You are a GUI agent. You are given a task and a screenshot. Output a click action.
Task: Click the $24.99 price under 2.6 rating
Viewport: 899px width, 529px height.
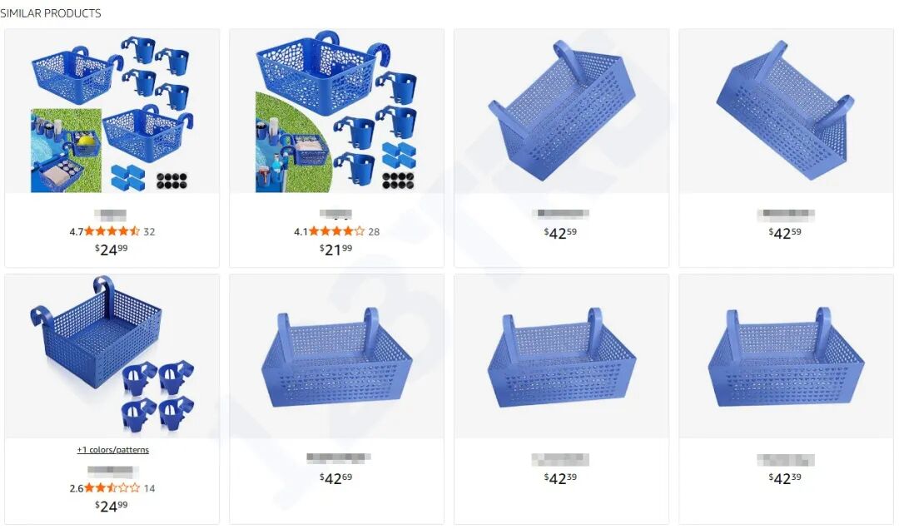click(112, 506)
